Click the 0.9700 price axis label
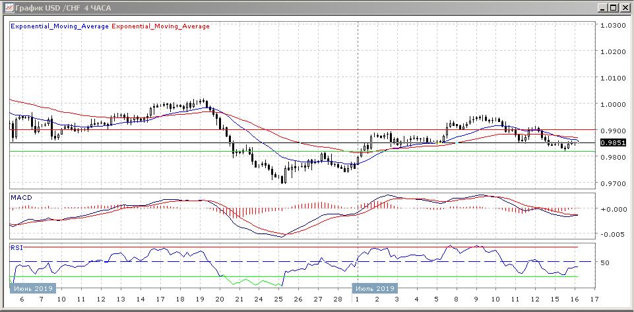This screenshot has height=312, width=634. point(612,183)
